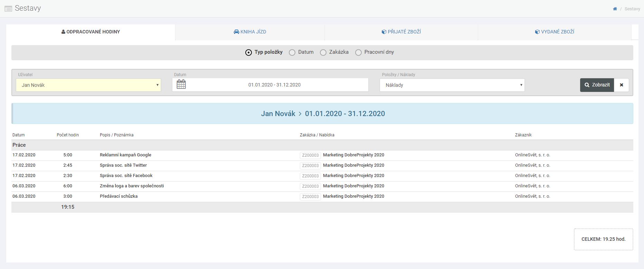This screenshot has height=269, width=644.
Task: Click 'Předávací schůzka' description
Action: 119,196
